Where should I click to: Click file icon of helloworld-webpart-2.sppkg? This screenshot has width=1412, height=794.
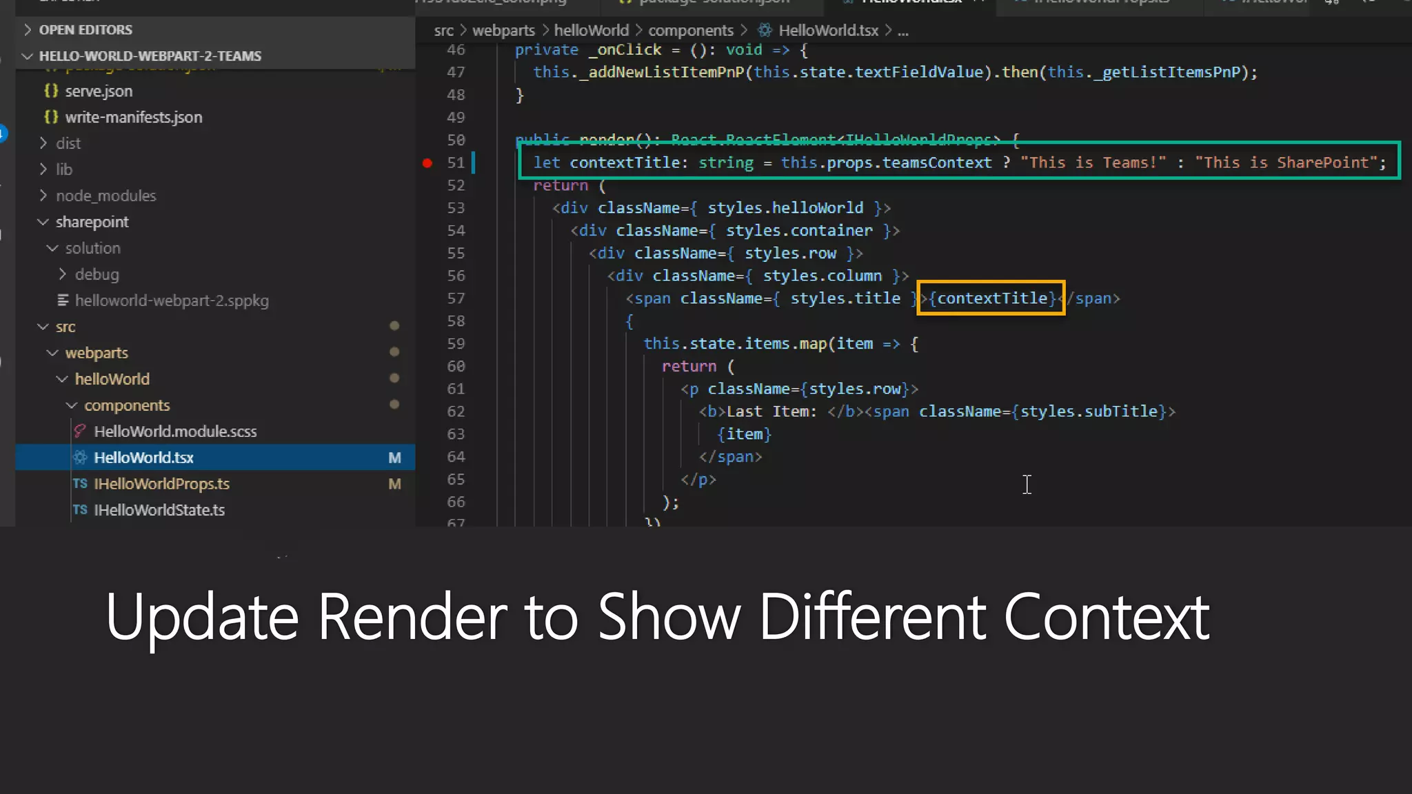click(63, 301)
